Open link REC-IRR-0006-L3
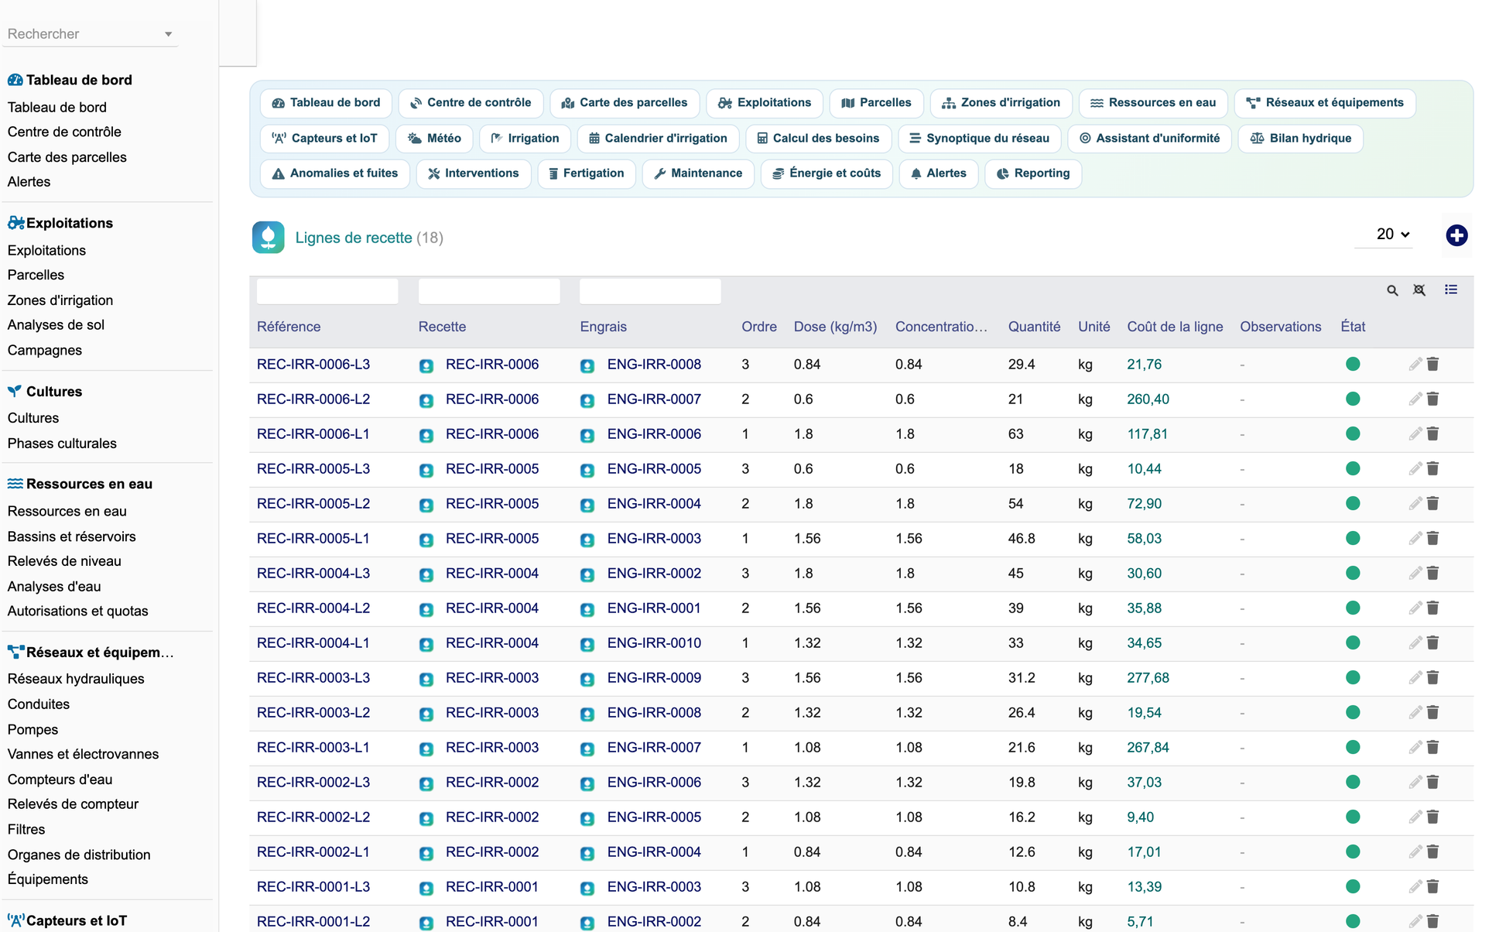Image resolution: width=1506 pixels, height=932 pixels. pos(313,364)
